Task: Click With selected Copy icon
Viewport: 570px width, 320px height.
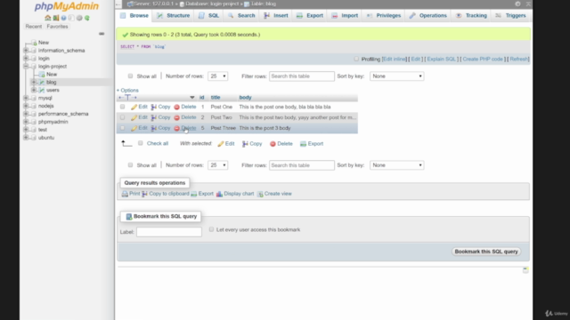Action: [246, 144]
